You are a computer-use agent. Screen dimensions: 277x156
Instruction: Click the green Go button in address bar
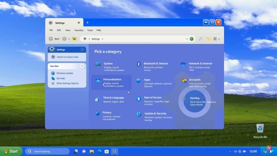coord(191,39)
